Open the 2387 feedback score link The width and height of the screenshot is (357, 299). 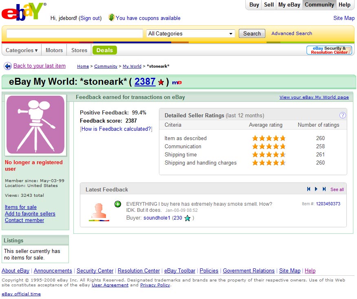pos(145,81)
